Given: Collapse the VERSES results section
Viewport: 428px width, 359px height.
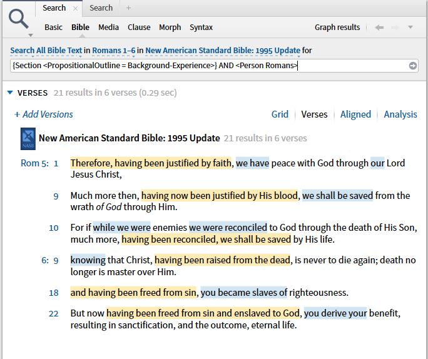Looking at the screenshot, I should point(10,93).
